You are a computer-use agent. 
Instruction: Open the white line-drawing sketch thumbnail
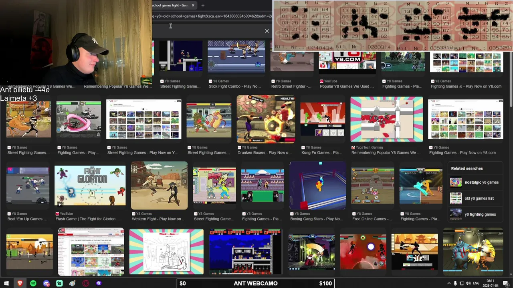click(x=166, y=252)
